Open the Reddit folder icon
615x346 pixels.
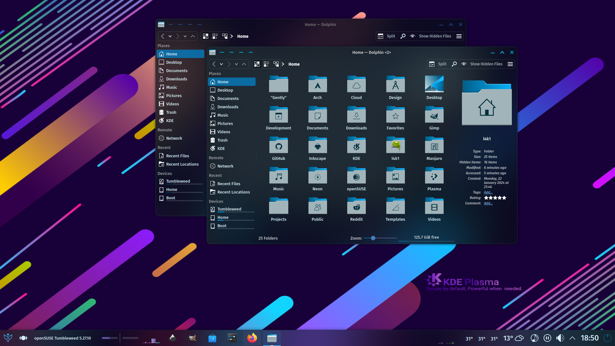click(356, 206)
